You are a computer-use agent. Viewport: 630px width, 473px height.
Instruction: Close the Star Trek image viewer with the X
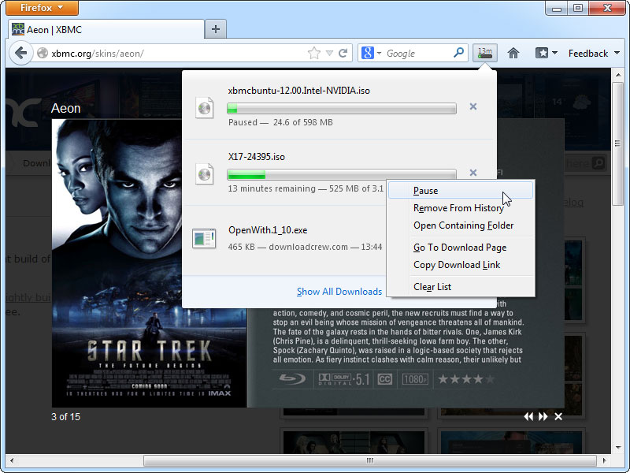tap(558, 416)
